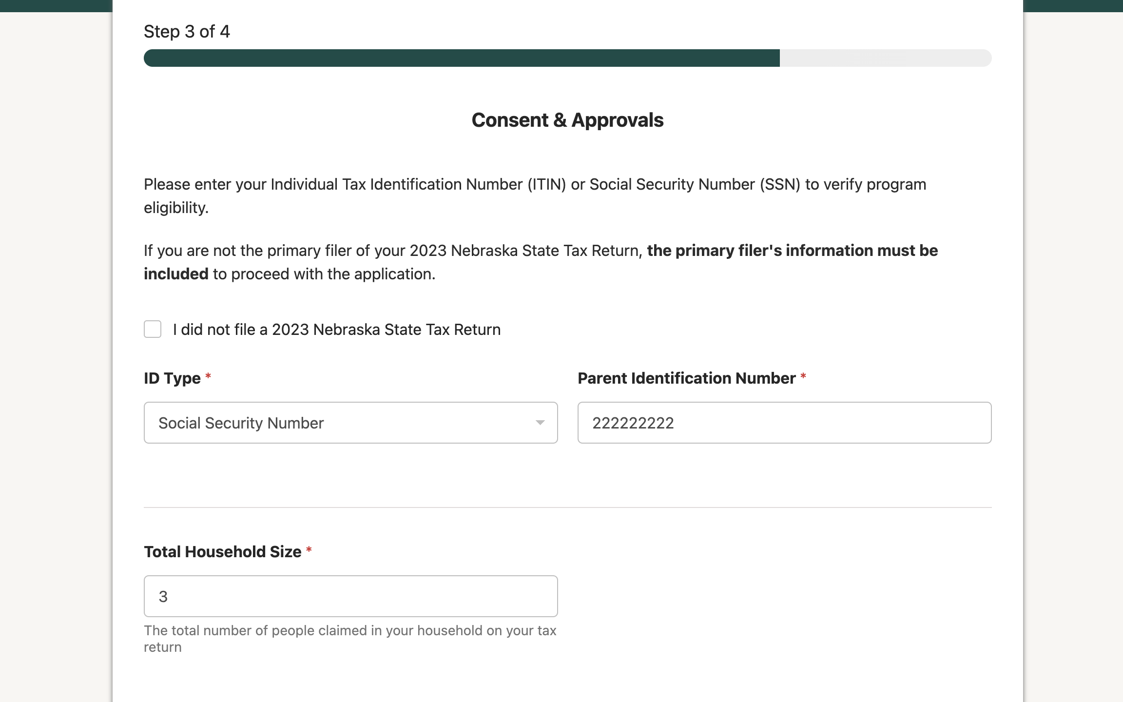The height and width of the screenshot is (702, 1123).
Task: Click the "Step 3 of 4" indicator
Action: click(187, 32)
